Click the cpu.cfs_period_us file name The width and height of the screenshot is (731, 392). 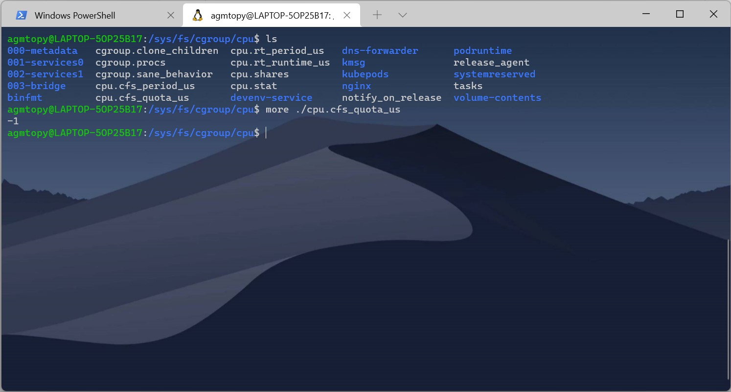click(x=145, y=86)
